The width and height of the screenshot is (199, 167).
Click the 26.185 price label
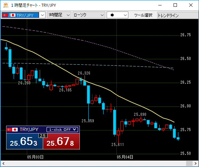point(65,90)
